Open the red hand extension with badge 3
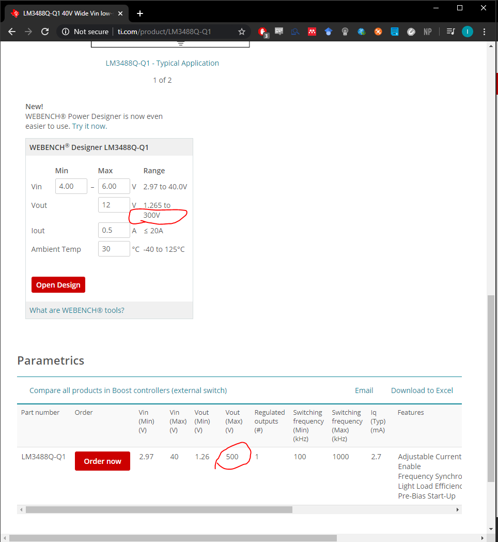498x542 pixels. (x=263, y=32)
